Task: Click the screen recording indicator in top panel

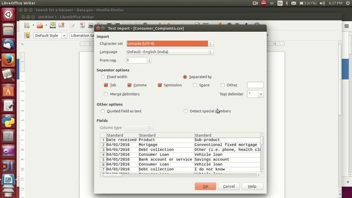Action: pos(255,3)
